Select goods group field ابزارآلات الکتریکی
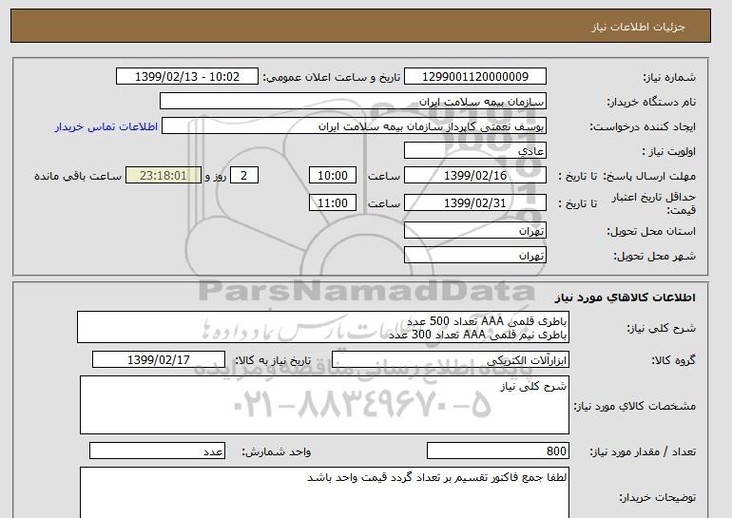The height and width of the screenshot is (518, 732). coord(450,360)
